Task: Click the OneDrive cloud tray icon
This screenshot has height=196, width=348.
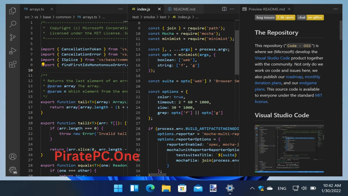Action: click(270, 188)
